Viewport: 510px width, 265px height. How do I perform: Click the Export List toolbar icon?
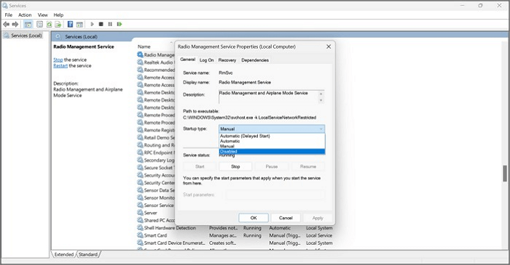(x=58, y=24)
